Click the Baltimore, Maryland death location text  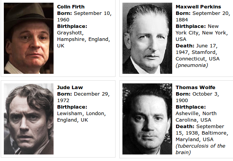[202, 136]
